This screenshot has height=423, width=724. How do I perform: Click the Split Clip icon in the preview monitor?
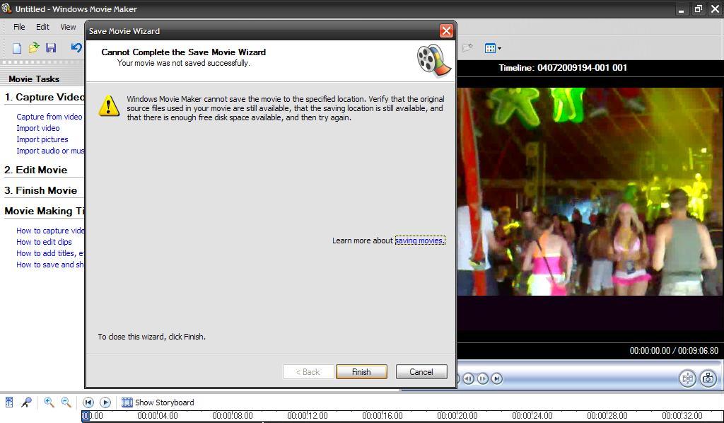coord(687,378)
